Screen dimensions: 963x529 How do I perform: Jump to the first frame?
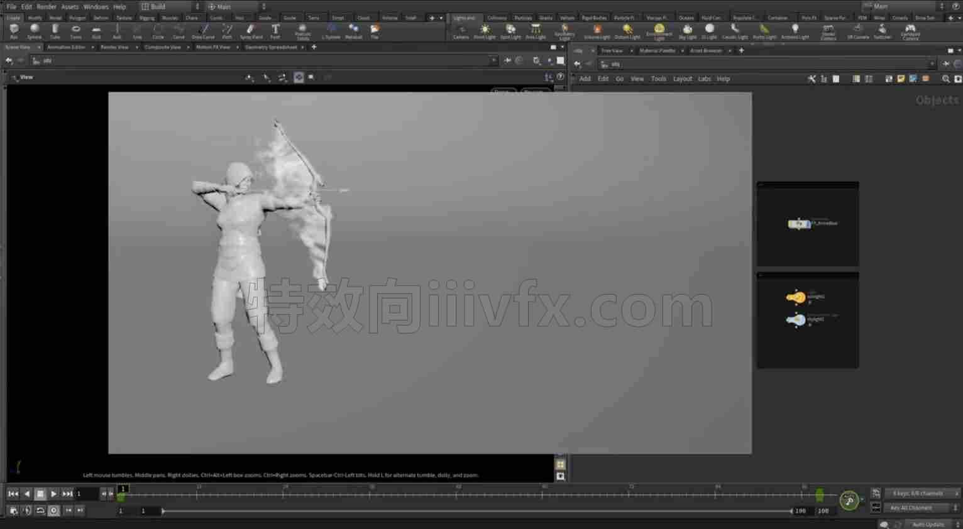pos(13,494)
